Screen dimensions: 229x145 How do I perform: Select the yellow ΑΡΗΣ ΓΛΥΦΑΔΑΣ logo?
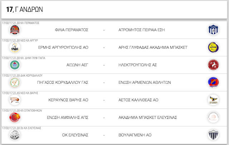click(213, 47)
